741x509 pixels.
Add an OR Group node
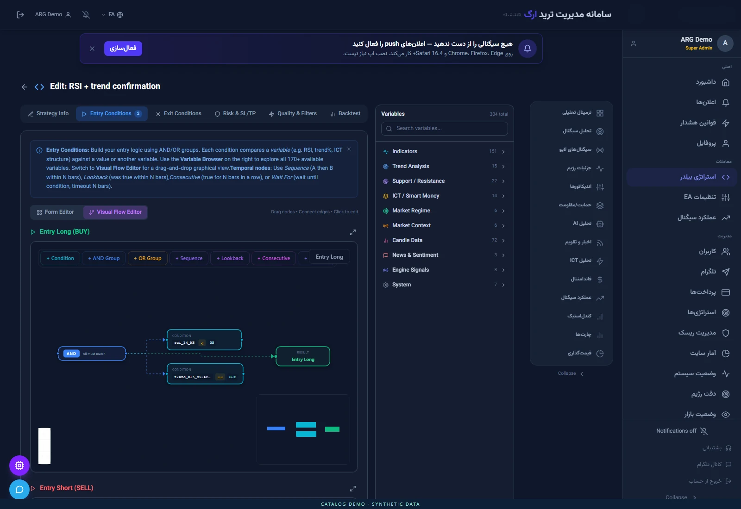[x=148, y=258]
